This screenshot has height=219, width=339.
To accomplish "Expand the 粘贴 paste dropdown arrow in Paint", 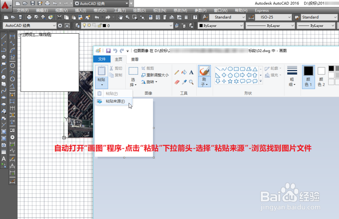I will [102, 84].
